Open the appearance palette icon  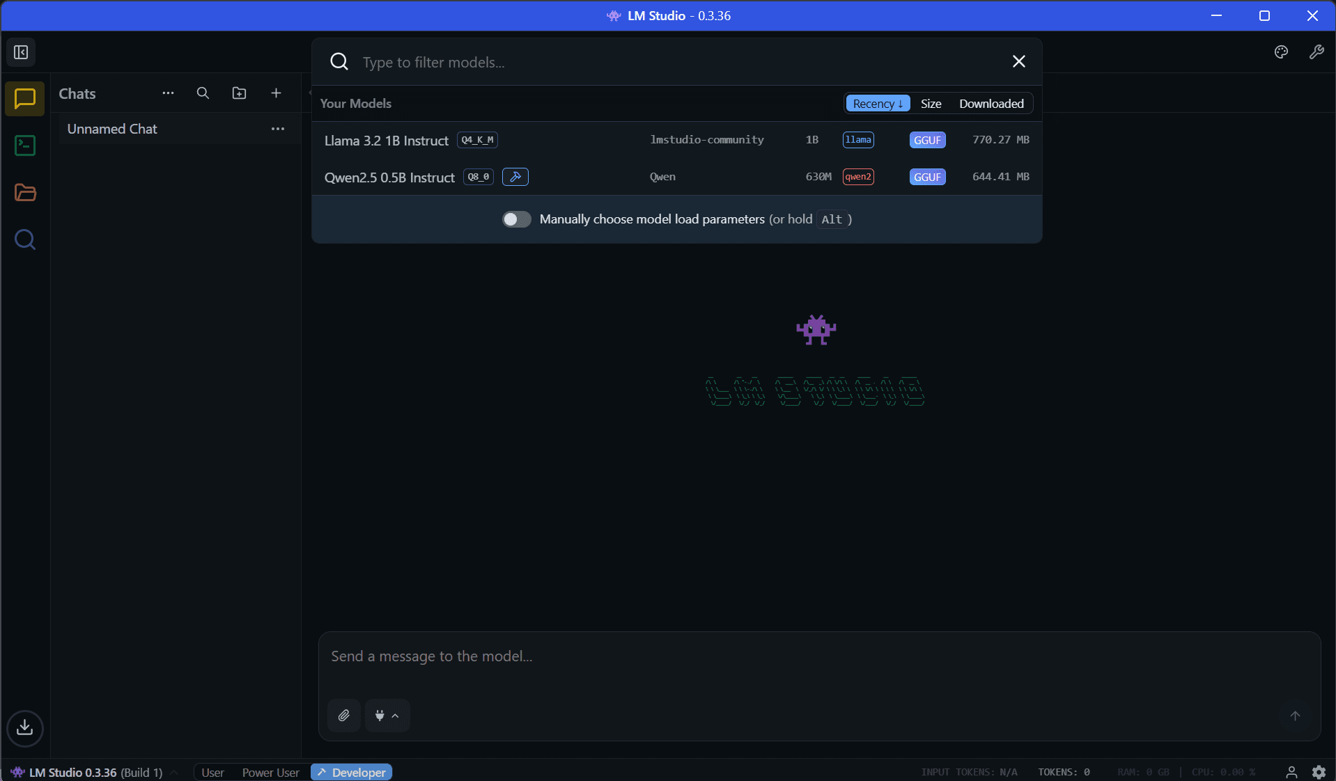[x=1281, y=52]
